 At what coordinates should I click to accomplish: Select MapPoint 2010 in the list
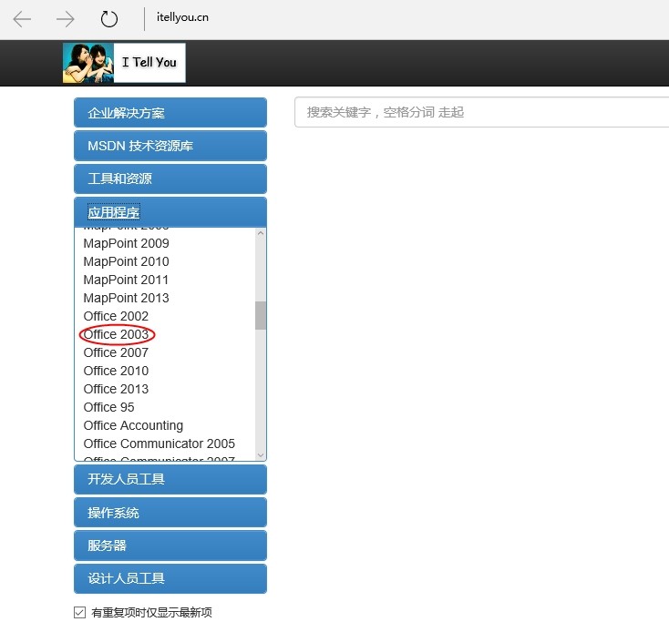[x=127, y=261]
